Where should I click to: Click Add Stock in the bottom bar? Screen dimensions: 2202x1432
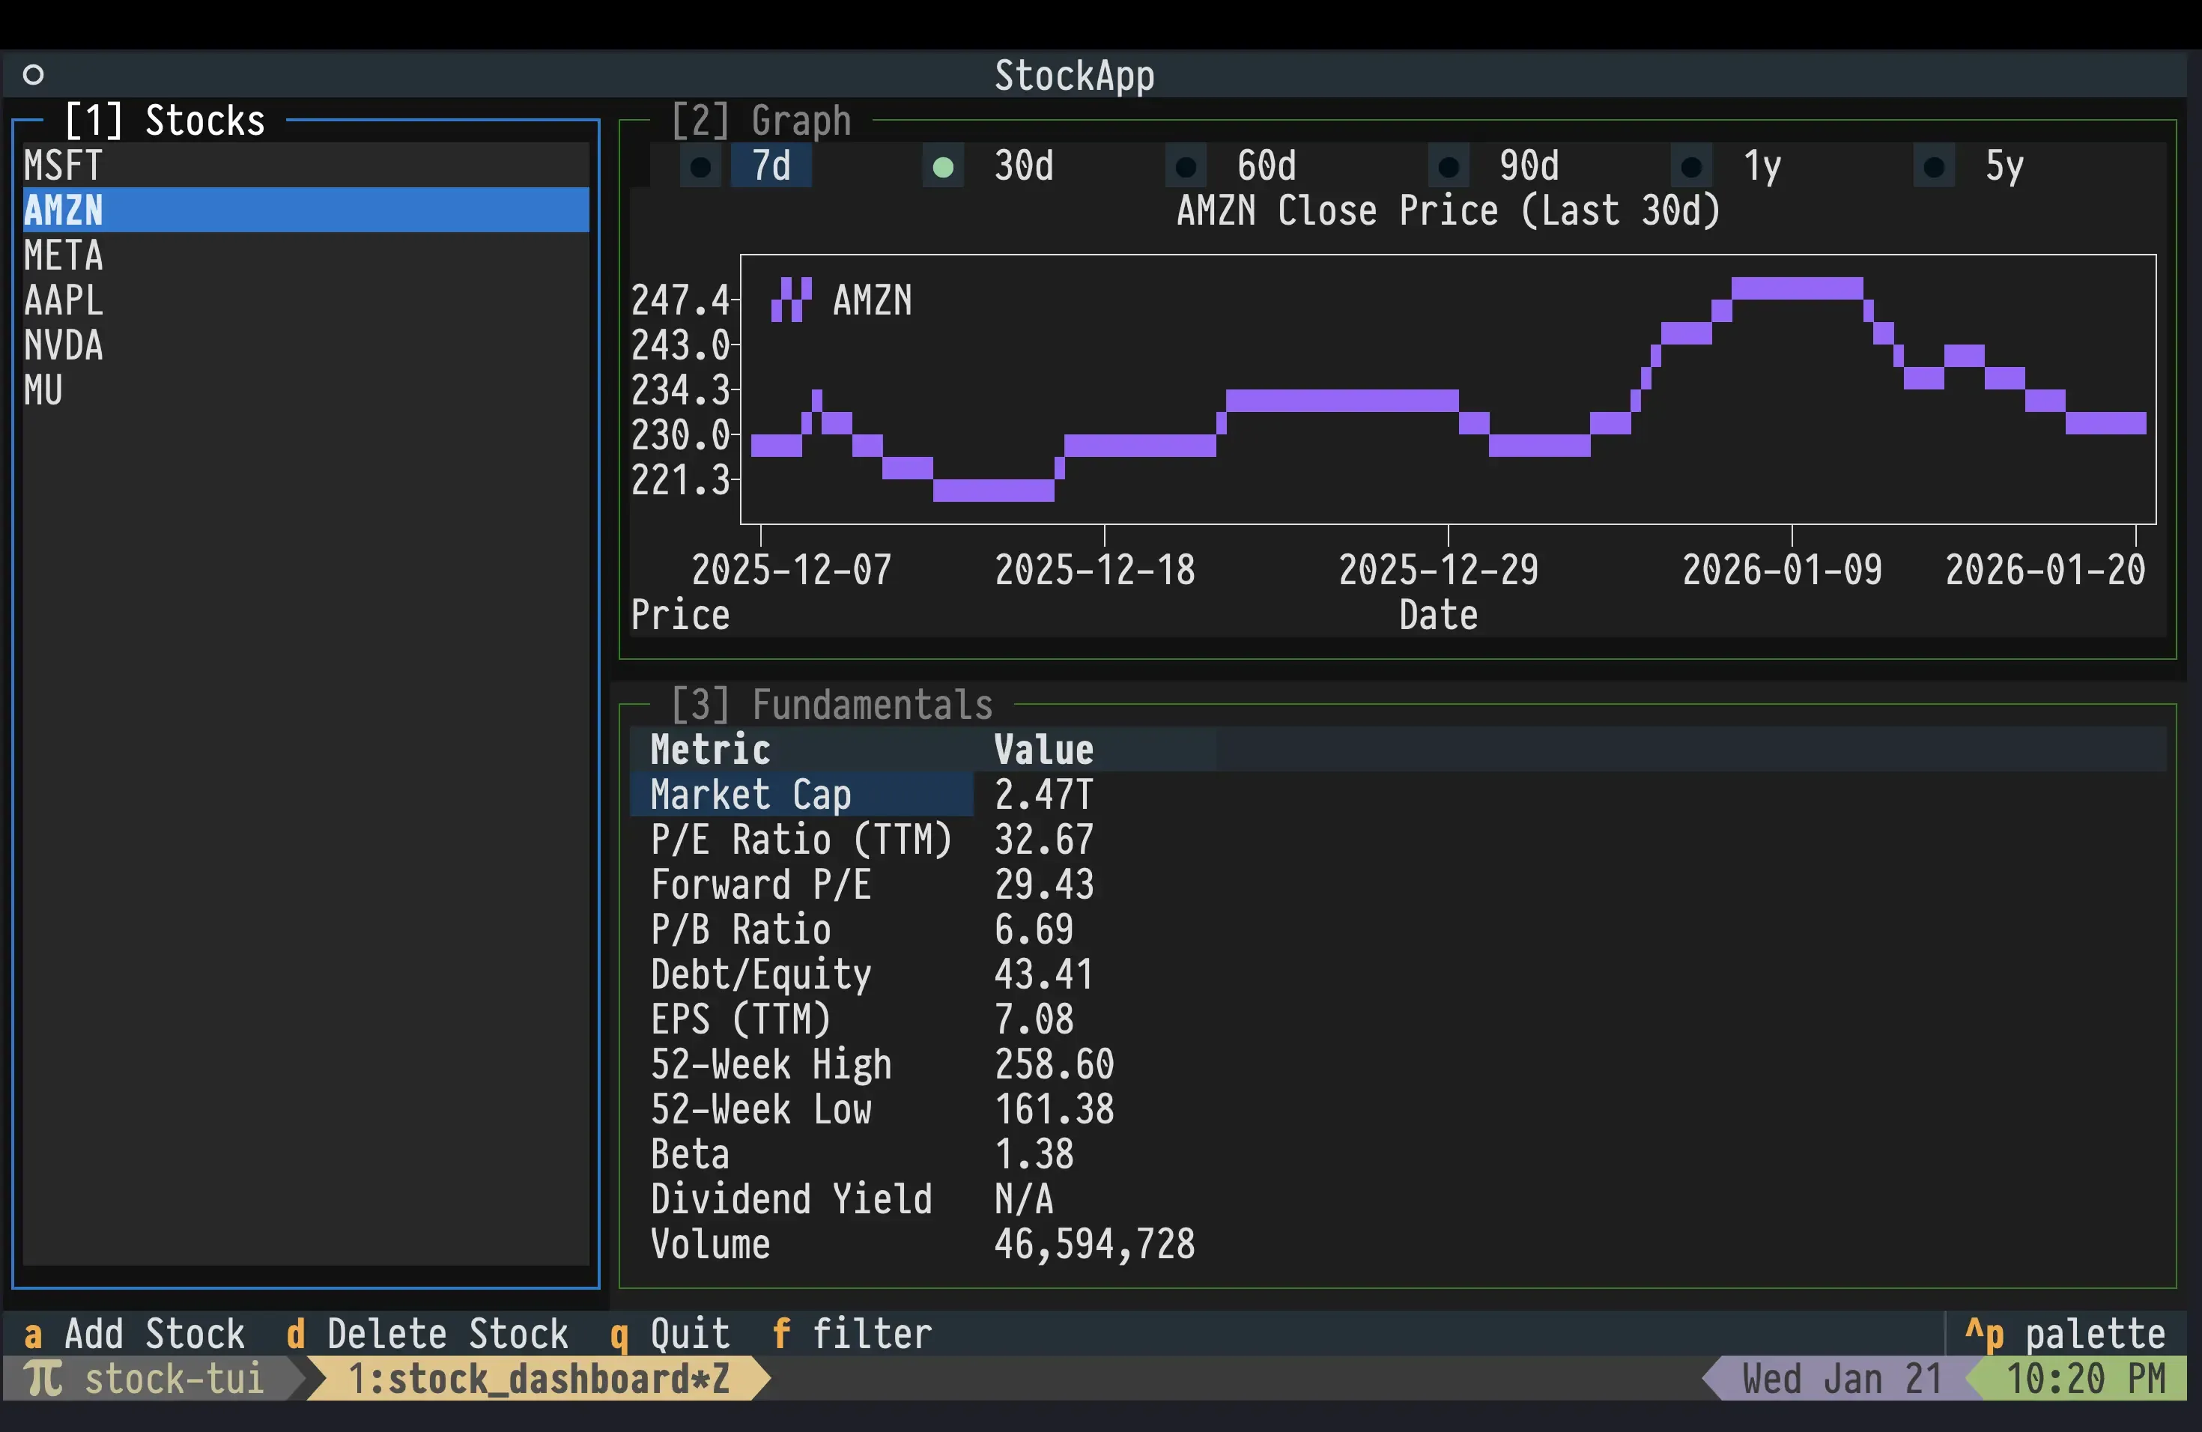(133, 1333)
